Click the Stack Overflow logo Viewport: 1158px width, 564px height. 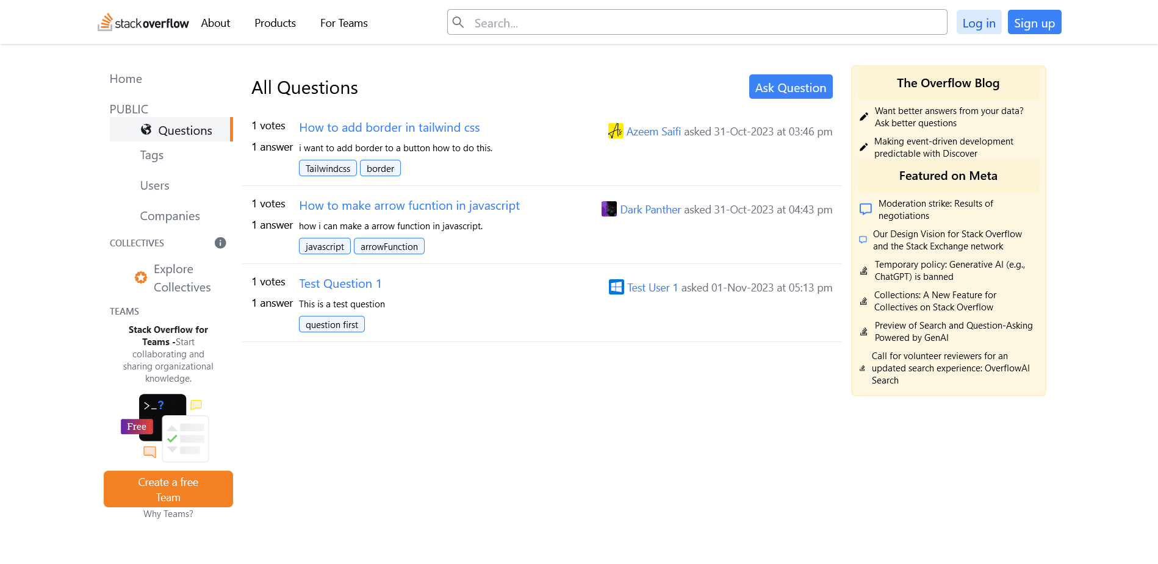pyautogui.click(x=143, y=22)
